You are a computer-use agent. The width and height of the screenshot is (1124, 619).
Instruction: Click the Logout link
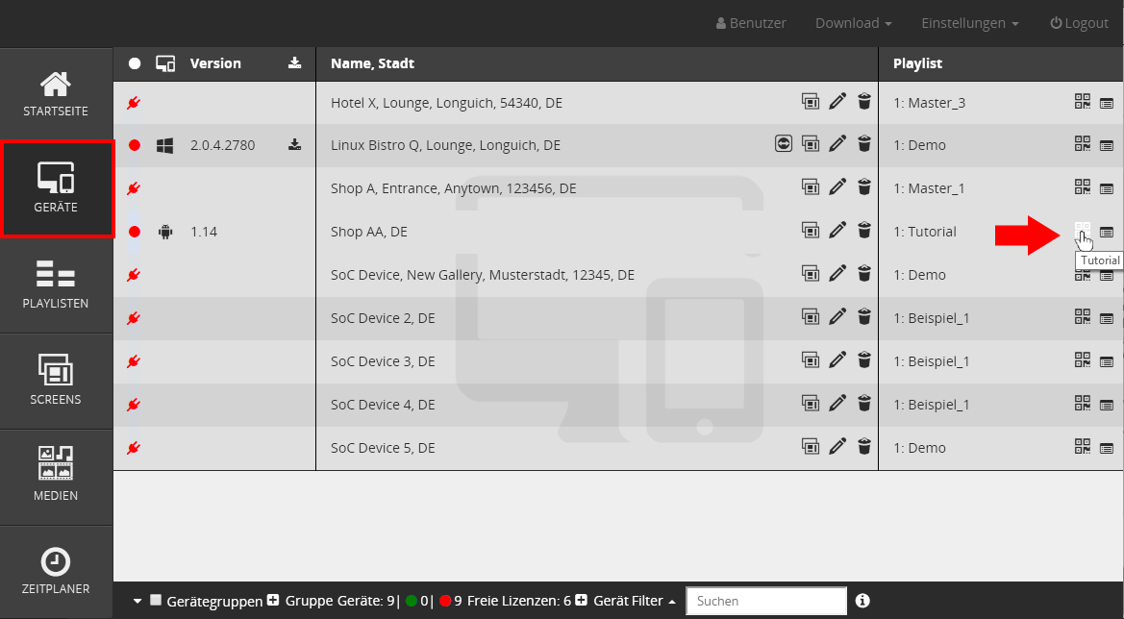pos(1079,23)
